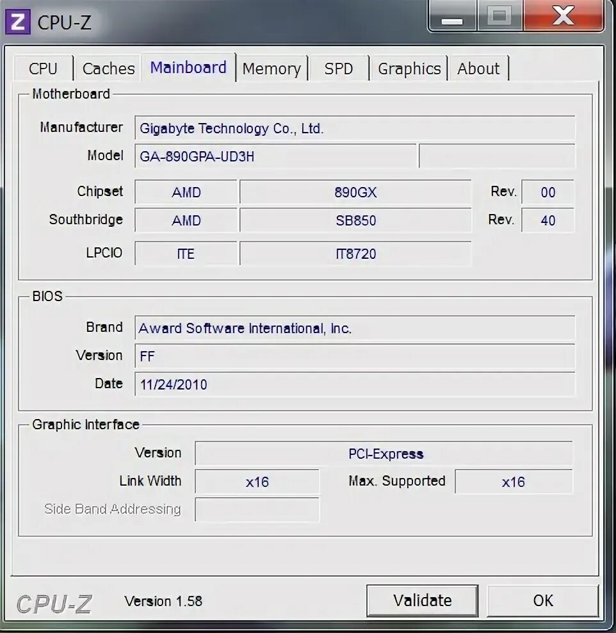The height and width of the screenshot is (633, 616).
Task: Click the Max. Supported x16 value
Action: (x=514, y=482)
